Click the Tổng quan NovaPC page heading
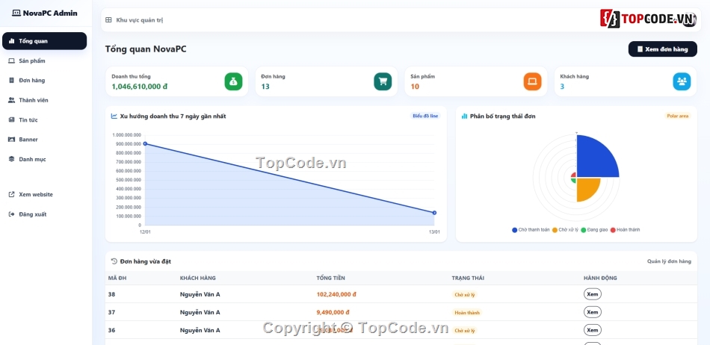 [x=146, y=49]
